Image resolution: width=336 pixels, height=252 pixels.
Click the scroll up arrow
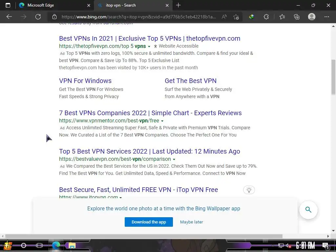tap(333, 26)
